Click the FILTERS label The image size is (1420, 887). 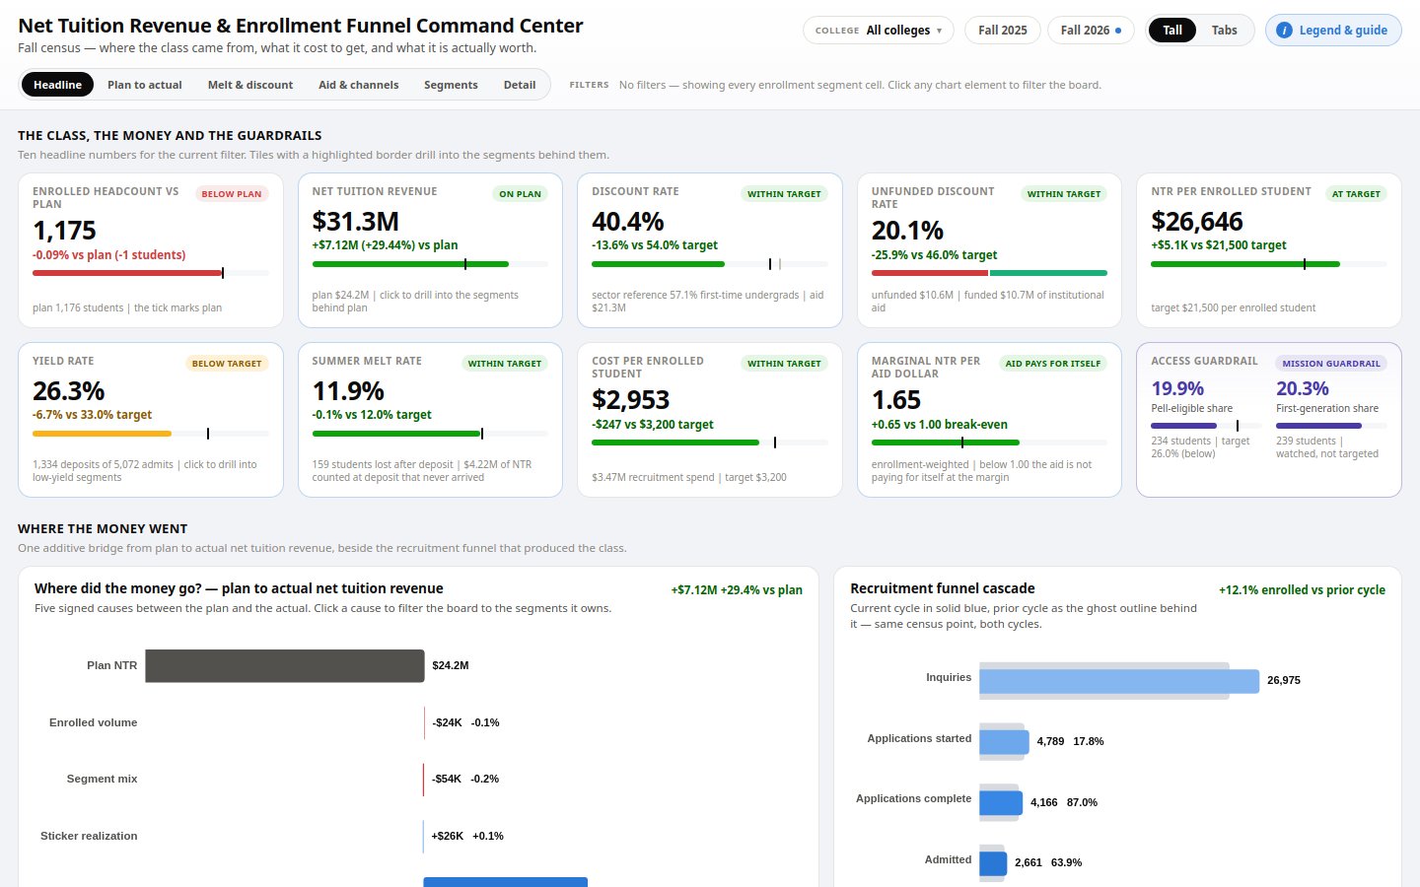[589, 85]
